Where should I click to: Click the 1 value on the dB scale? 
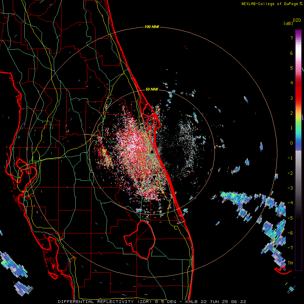coord(292,128)
